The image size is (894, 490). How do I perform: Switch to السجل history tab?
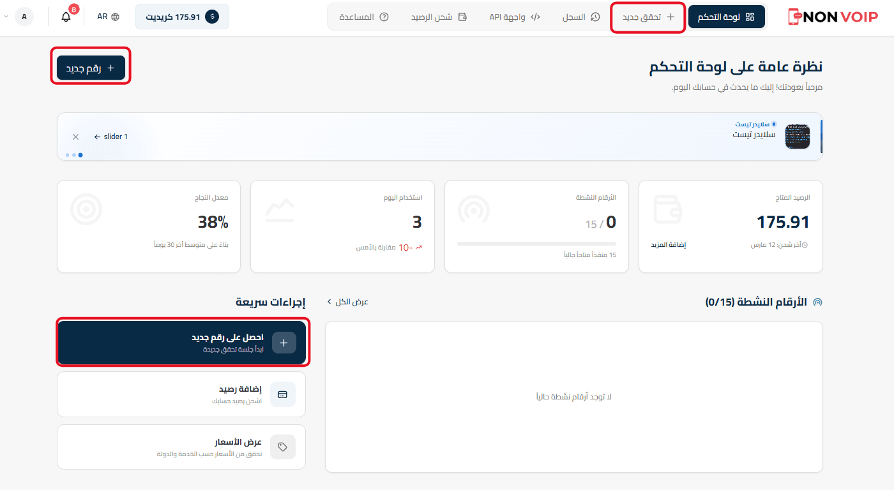[x=581, y=17]
